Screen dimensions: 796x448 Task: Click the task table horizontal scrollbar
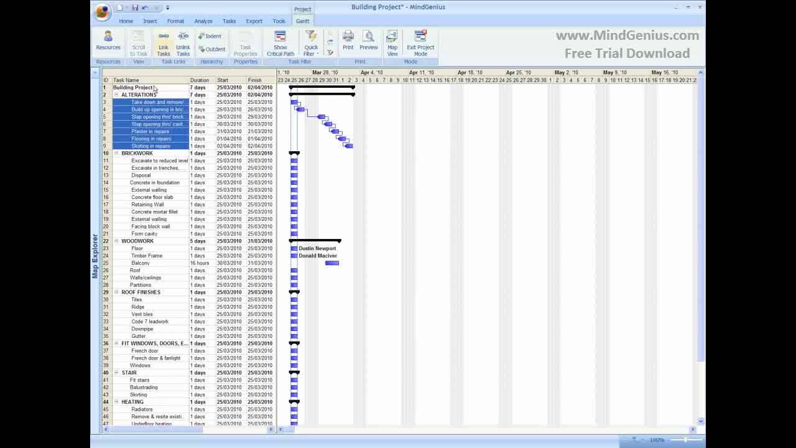pyautogui.click(x=155, y=429)
